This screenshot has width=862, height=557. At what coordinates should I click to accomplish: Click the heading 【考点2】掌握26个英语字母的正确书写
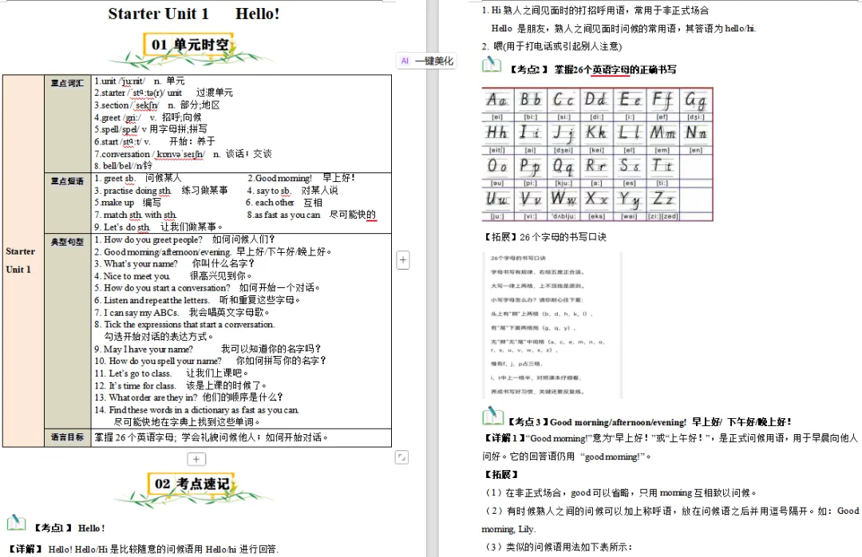[x=592, y=69]
